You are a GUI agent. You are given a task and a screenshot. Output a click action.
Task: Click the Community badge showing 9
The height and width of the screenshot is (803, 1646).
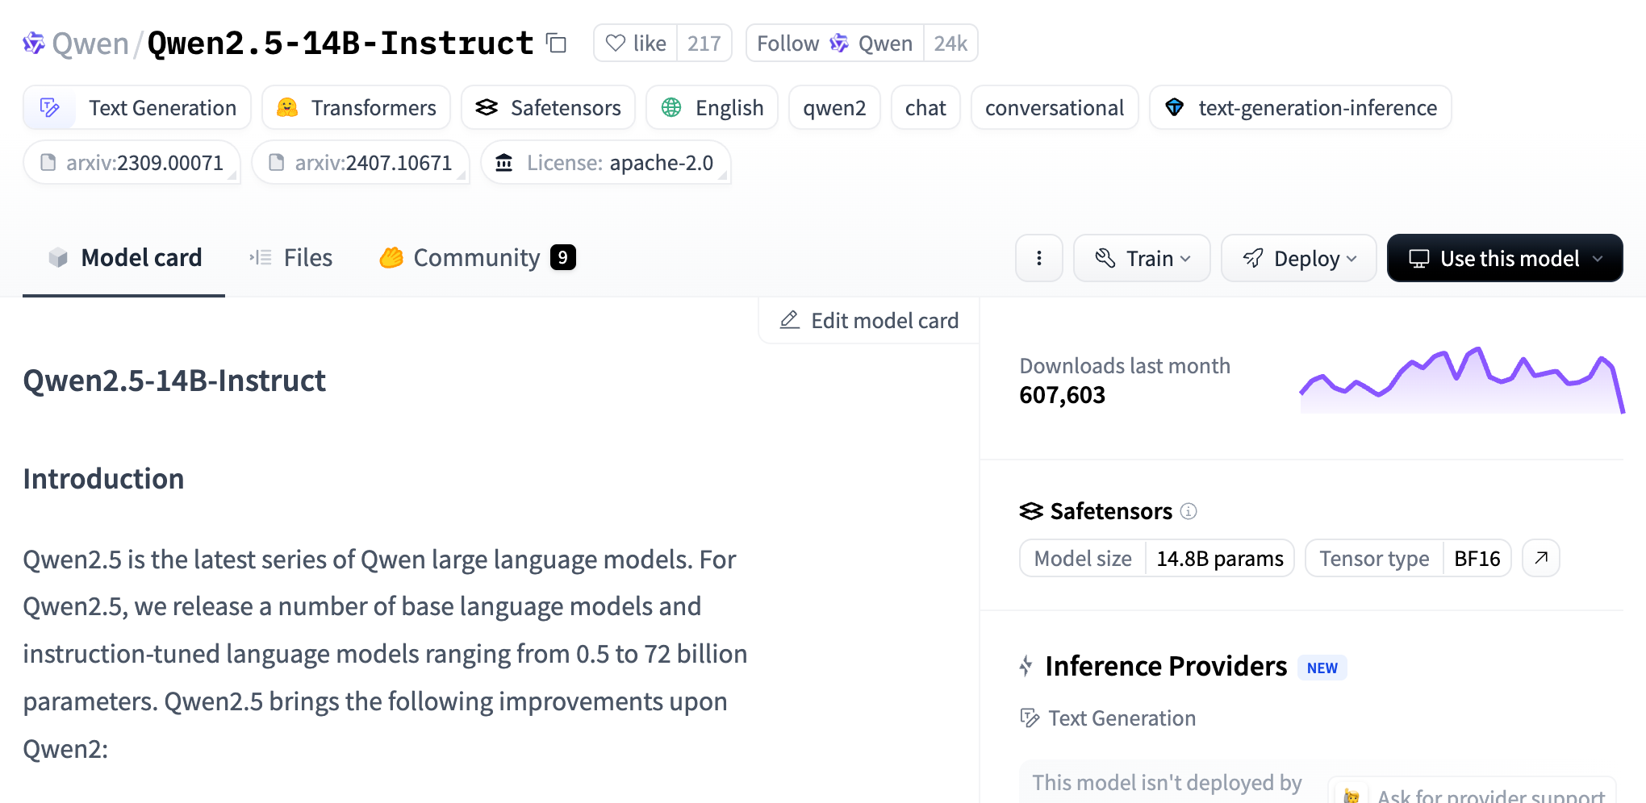coord(563,257)
